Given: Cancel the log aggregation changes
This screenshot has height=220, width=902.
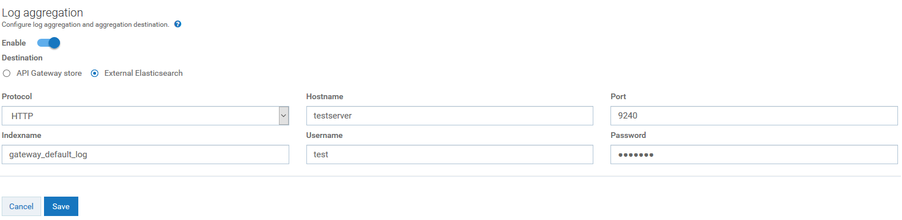Looking at the screenshot, I should (21, 206).
